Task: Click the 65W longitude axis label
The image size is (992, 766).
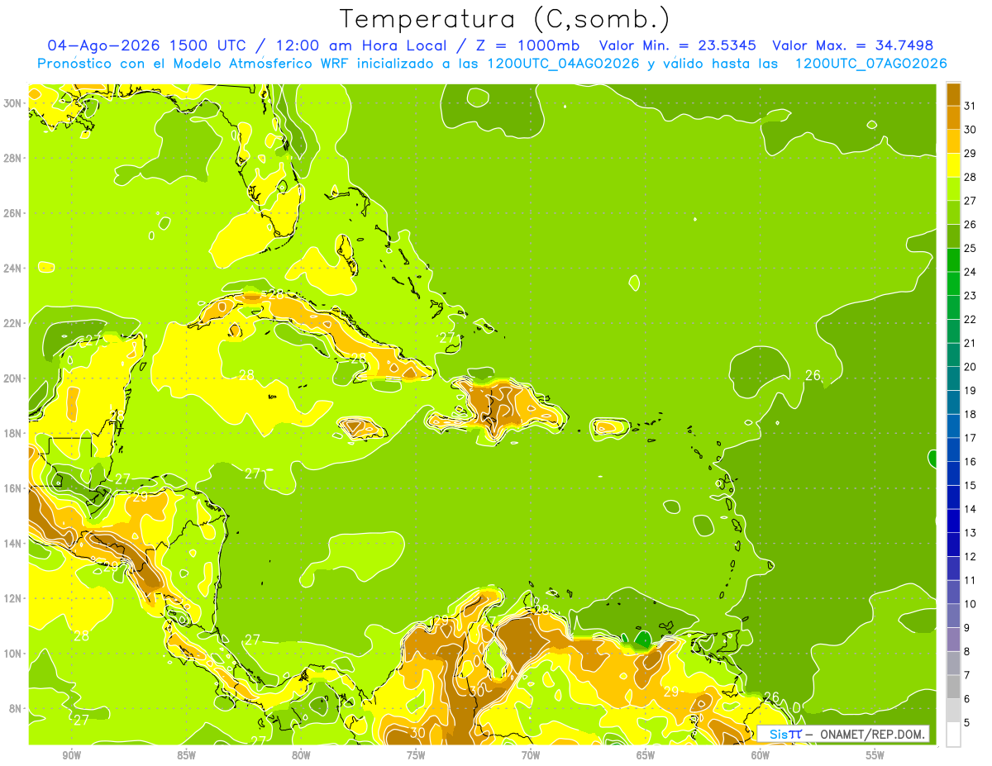Action: pos(646,755)
